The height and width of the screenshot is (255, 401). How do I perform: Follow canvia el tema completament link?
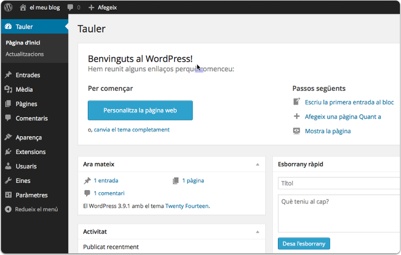[131, 129]
